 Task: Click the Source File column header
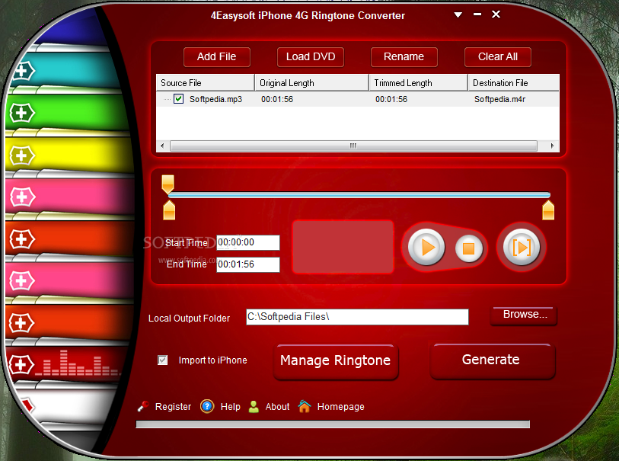point(206,83)
